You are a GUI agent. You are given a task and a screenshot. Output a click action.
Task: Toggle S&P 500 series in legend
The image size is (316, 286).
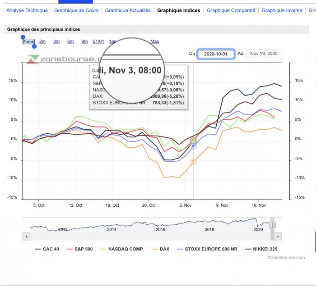pyautogui.click(x=79, y=249)
